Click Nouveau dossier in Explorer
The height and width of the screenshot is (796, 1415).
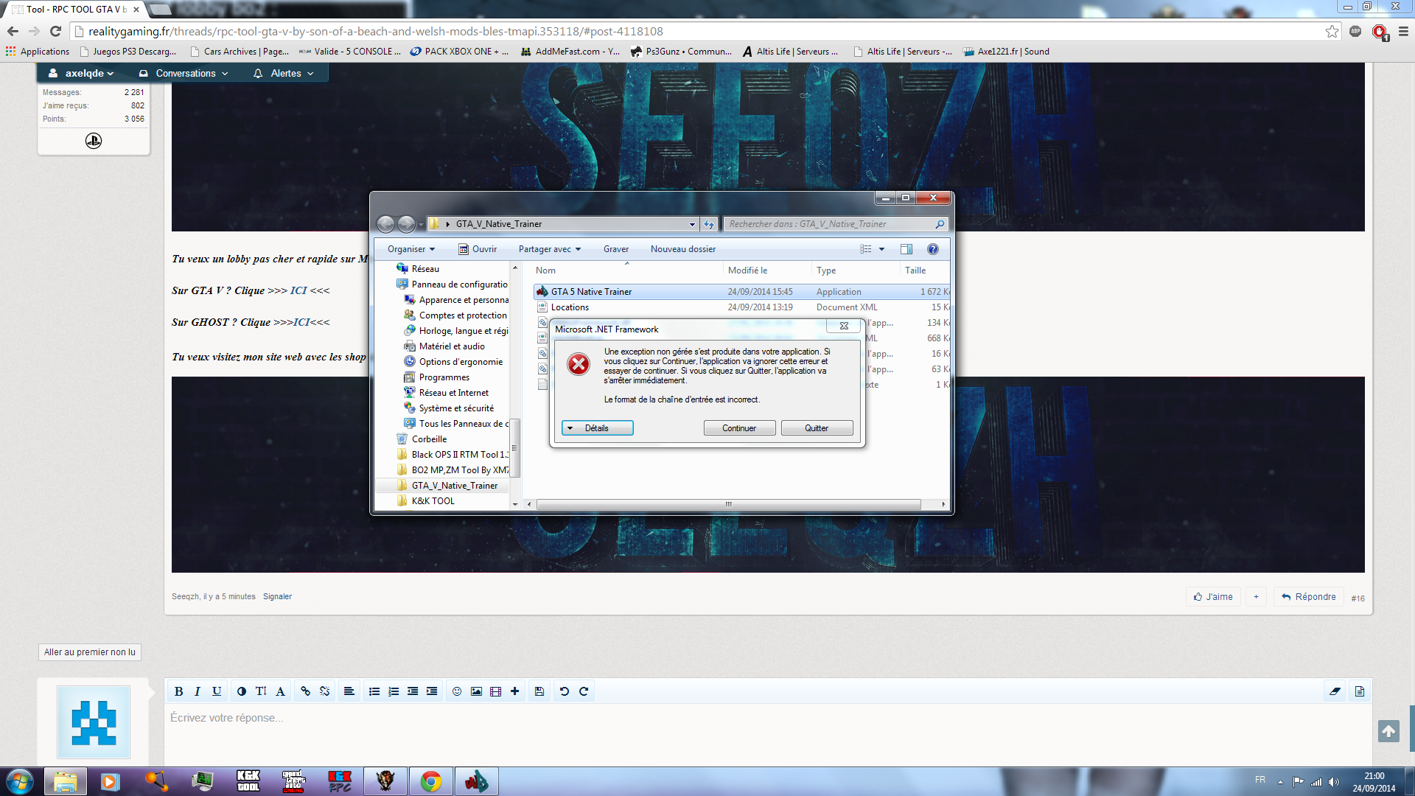point(683,249)
